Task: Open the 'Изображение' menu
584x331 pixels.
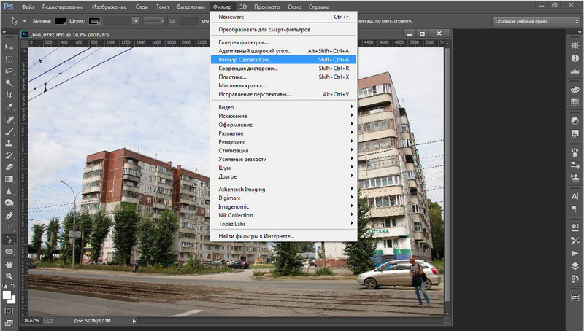Action: click(x=108, y=7)
